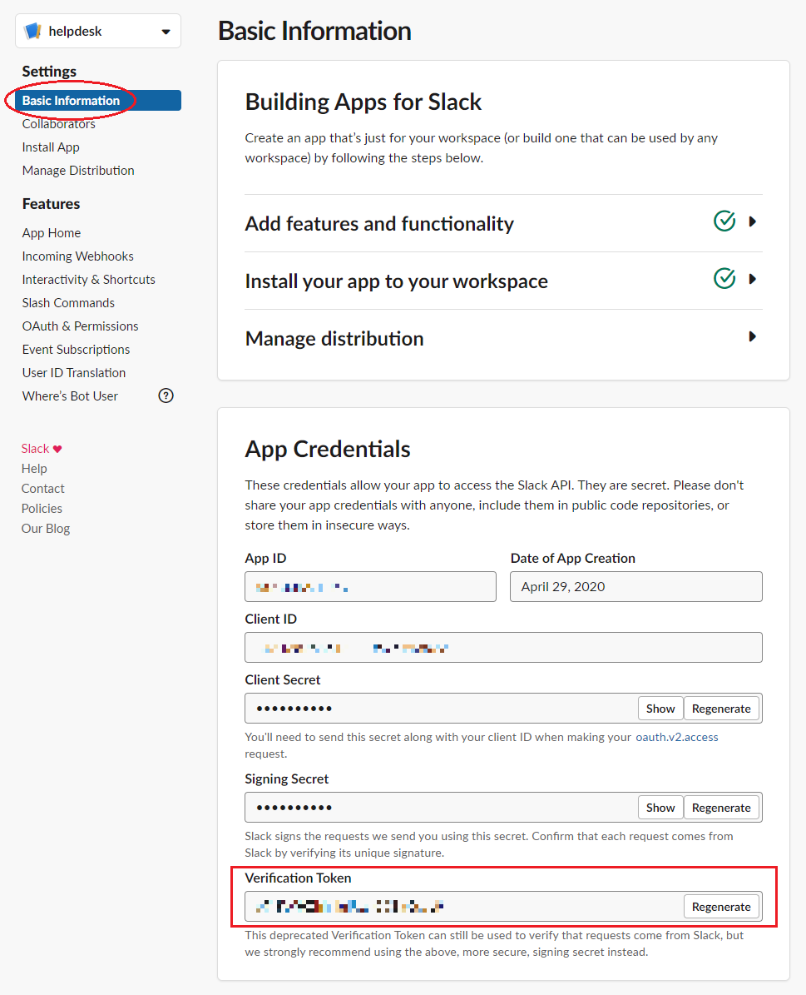
Task: Click checkmark icon beside Install your app
Action: [x=724, y=278]
